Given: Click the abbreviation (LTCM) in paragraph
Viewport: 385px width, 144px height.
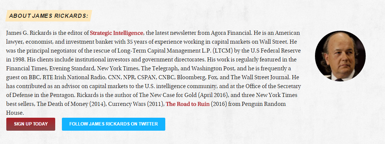Looking at the screenshot, I should click(x=223, y=51).
